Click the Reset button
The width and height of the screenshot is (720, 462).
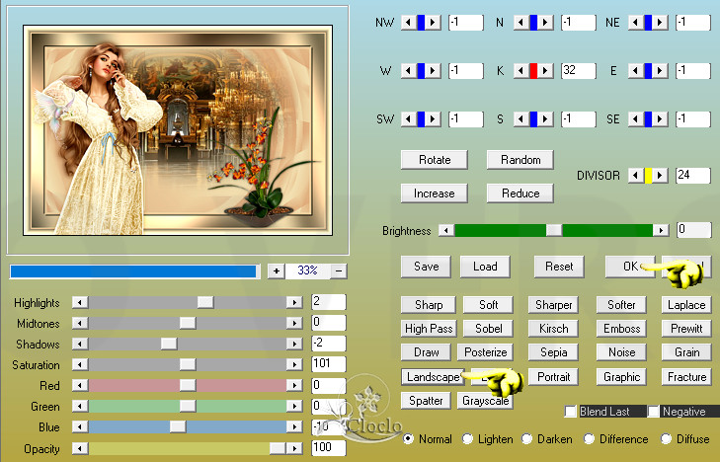point(559,267)
